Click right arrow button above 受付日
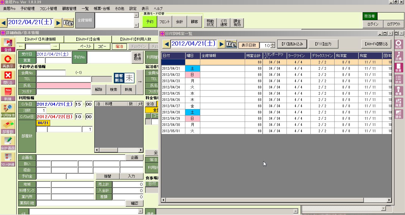 pyautogui.click(x=55, y=46)
